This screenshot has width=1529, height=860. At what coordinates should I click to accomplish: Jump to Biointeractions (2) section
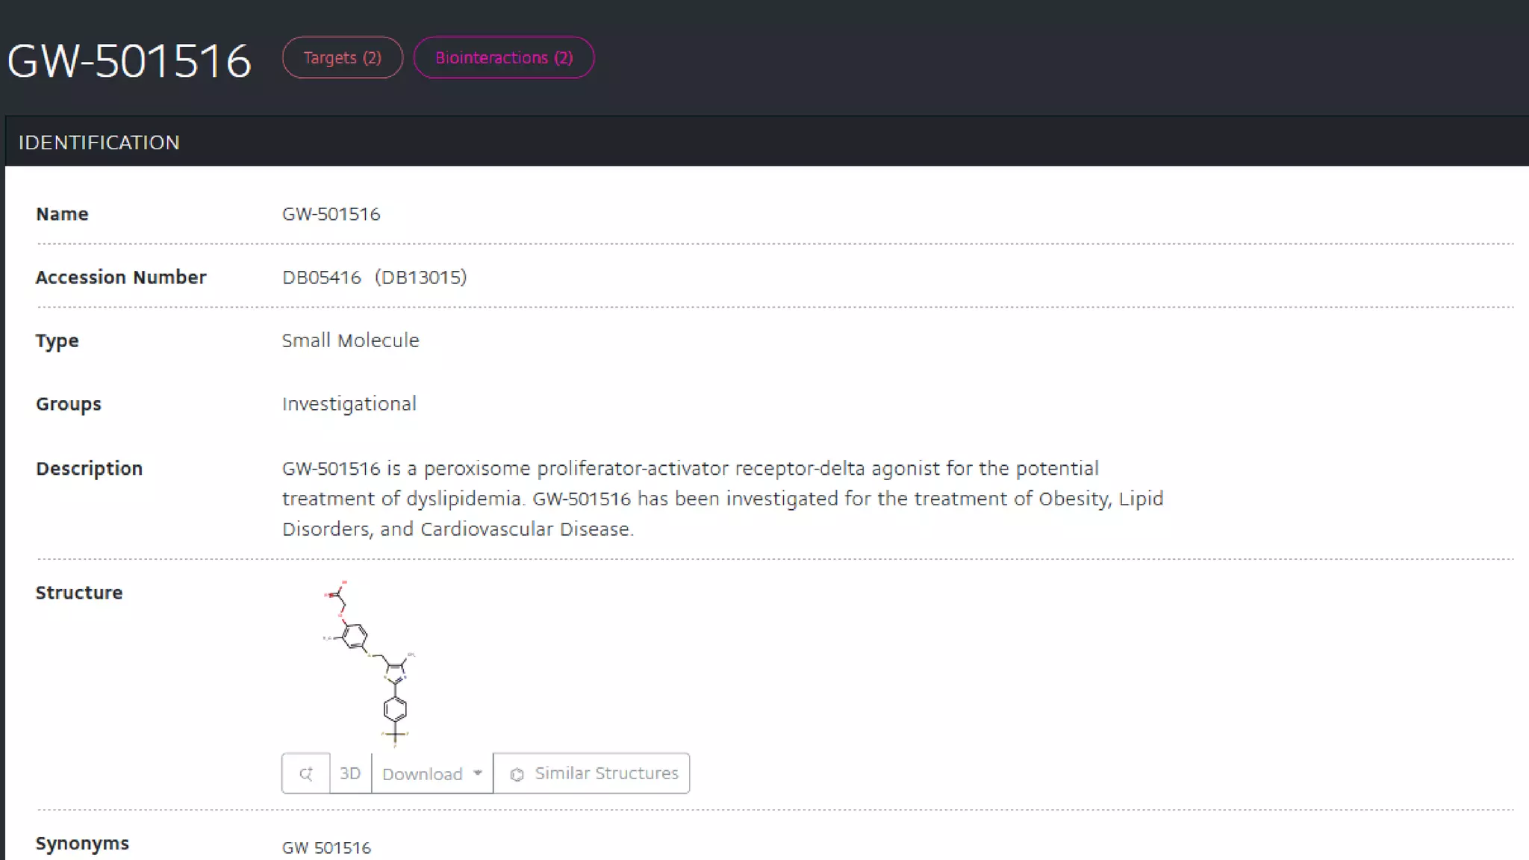tap(504, 57)
